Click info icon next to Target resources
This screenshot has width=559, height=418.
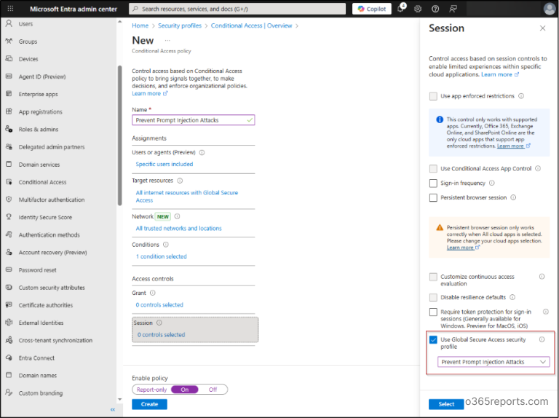(x=180, y=181)
